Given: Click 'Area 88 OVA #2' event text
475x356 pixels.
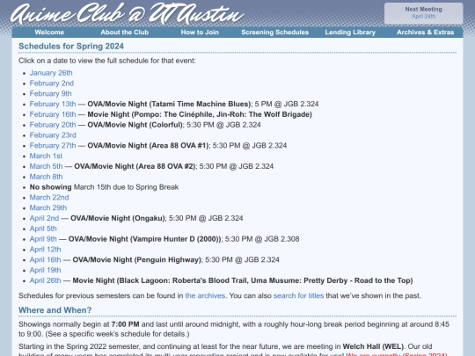Looking at the screenshot, I should (165, 166).
